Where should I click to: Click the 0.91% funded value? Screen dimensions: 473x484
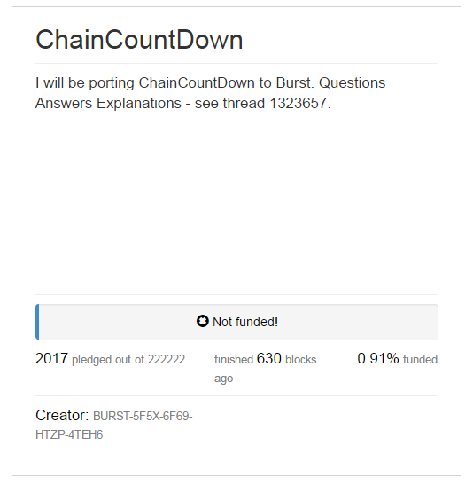(378, 359)
